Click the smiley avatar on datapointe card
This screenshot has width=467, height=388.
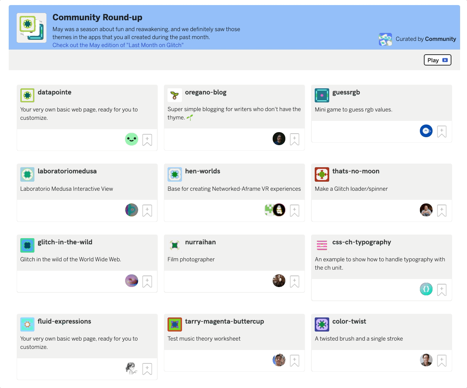[x=132, y=139]
